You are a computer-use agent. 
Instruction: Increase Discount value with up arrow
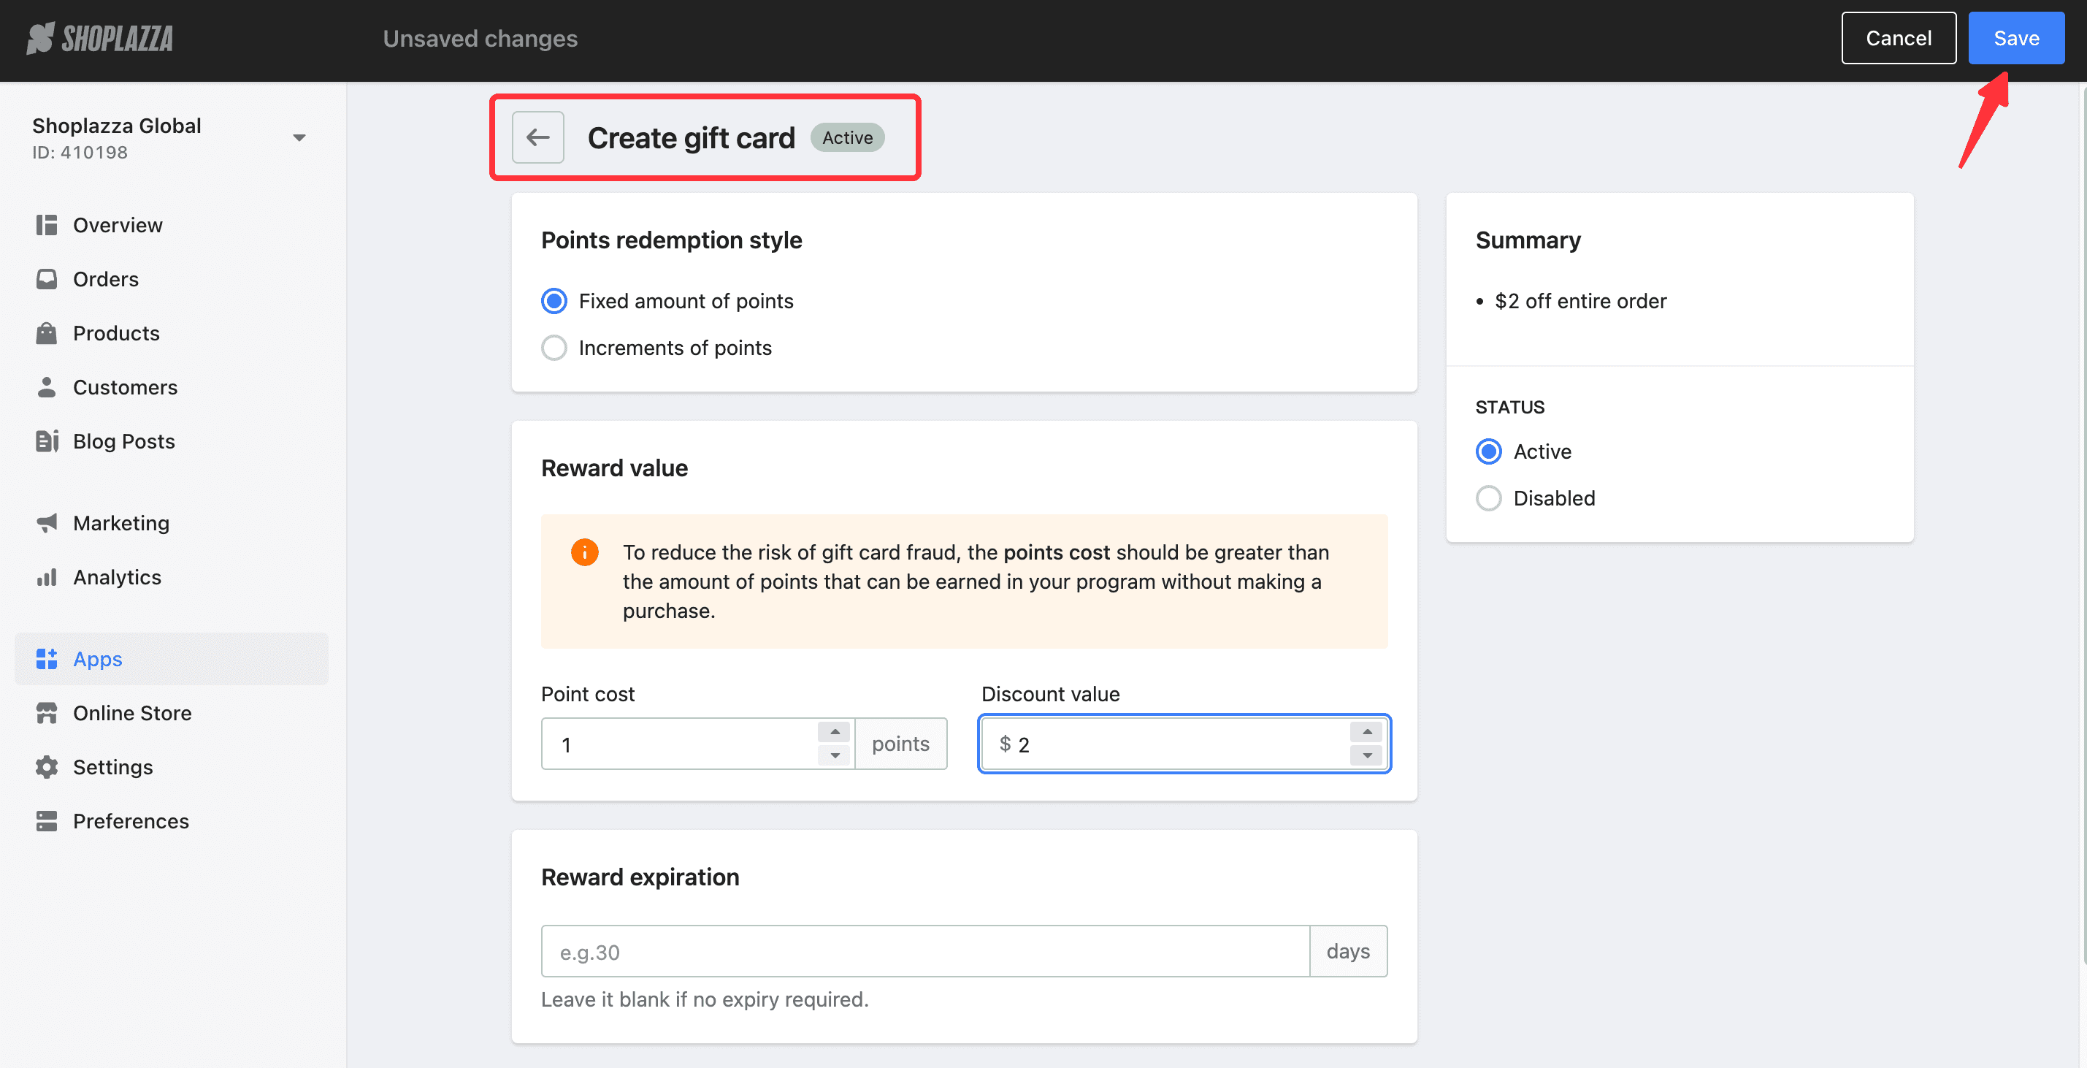pos(1367,732)
